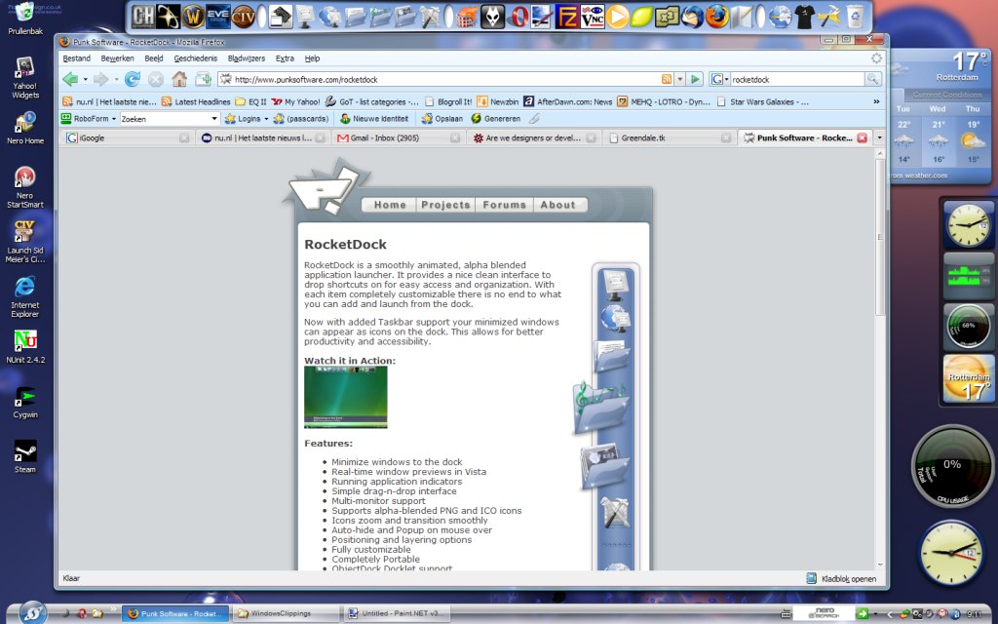The image size is (998, 624).
Task: Click the black T-shirt icon in the dock
Action: click(804, 17)
